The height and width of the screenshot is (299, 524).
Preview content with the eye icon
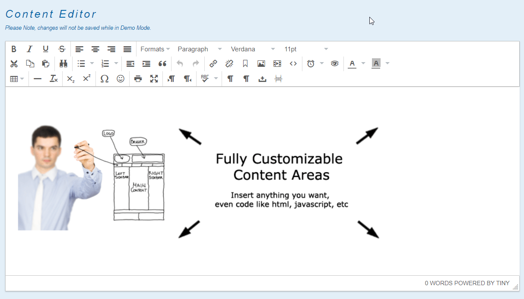[334, 64]
